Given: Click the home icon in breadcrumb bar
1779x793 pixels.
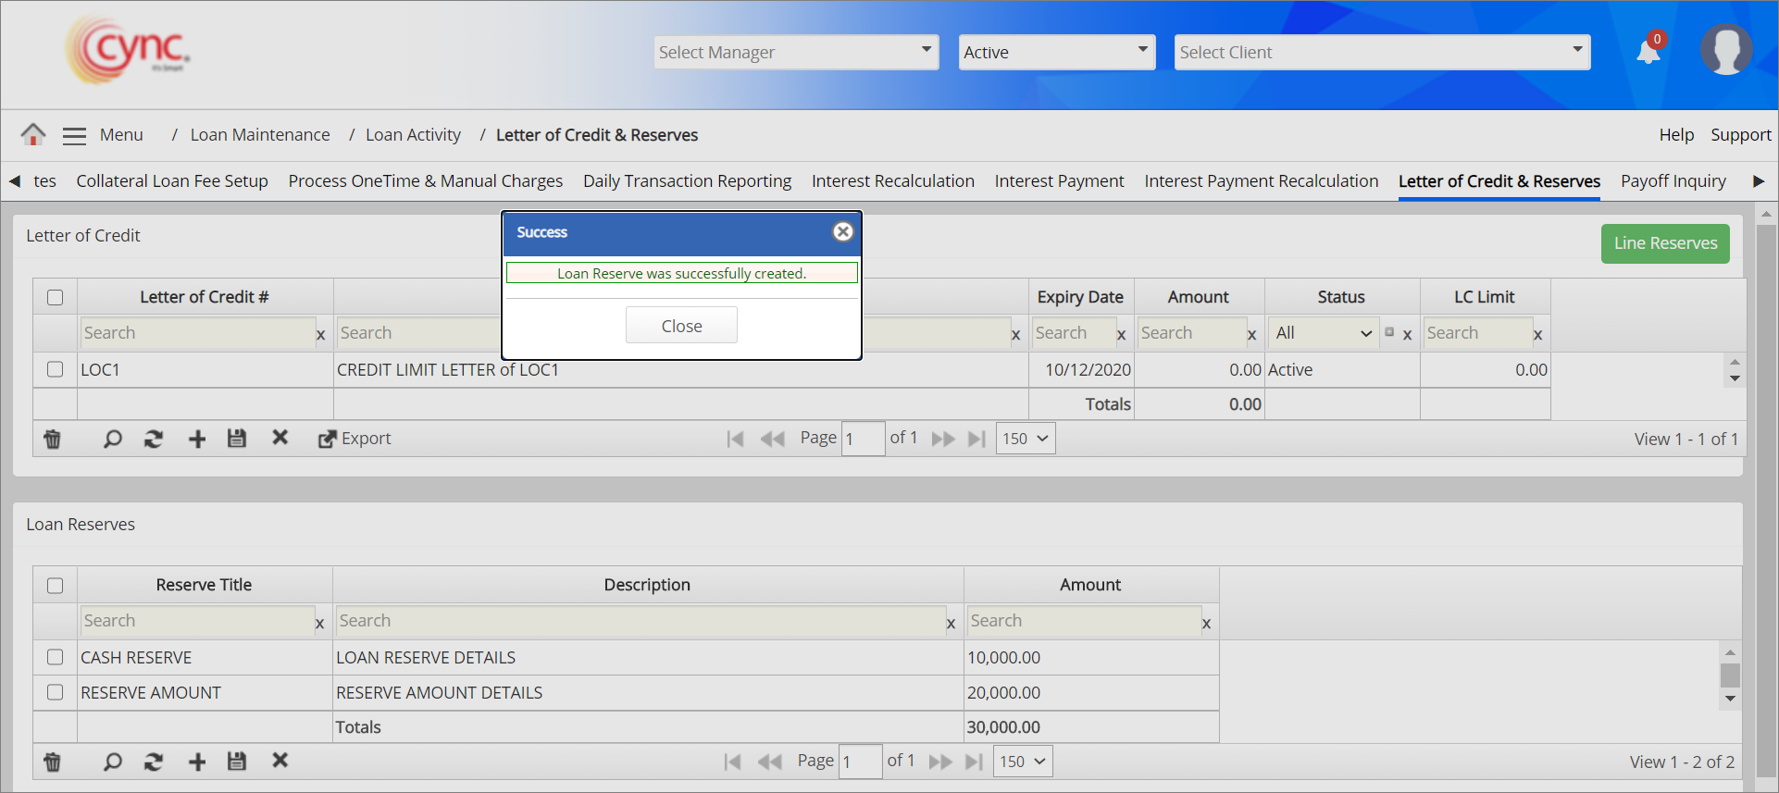Looking at the screenshot, I should (x=33, y=135).
